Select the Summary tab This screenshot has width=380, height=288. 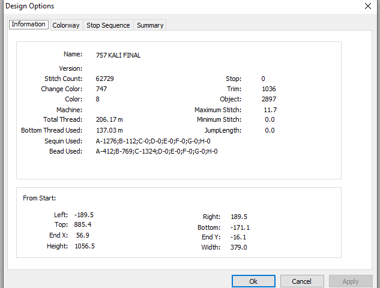point(150,25)
